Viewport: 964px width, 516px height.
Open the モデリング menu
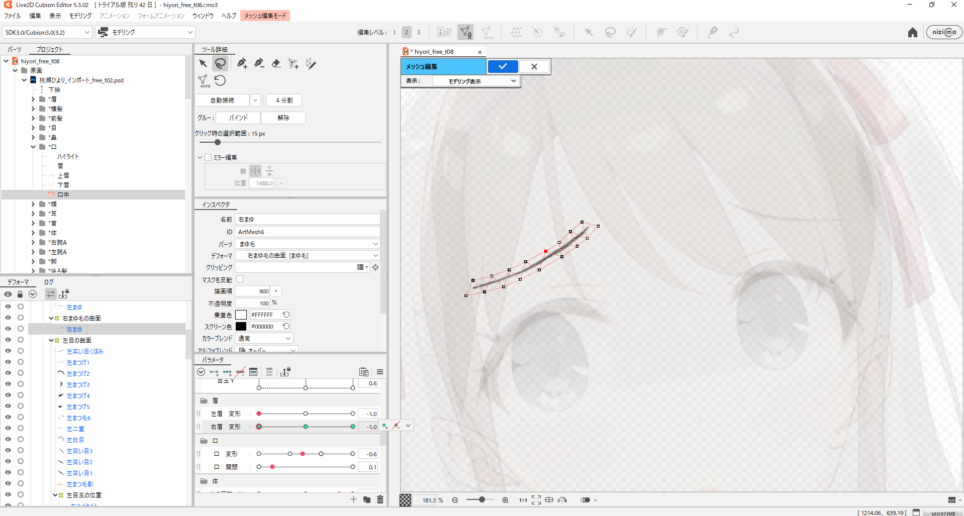(80, 16)
